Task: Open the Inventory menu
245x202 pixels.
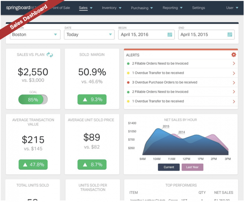Action: click(112, 8)
